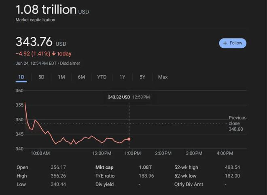Click the plus icon in Follow

click(x=225, y=43)
